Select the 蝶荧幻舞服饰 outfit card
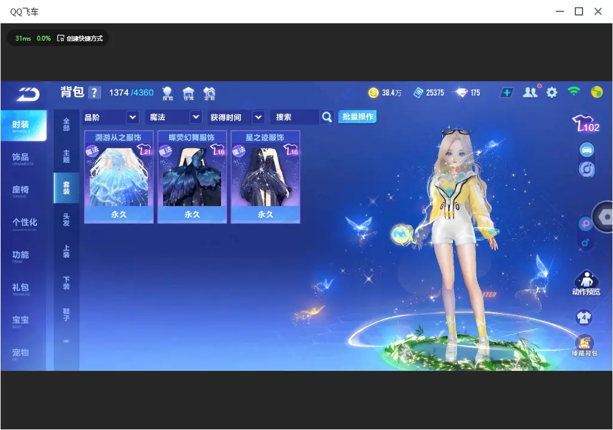Viewport: 613px width, 430px height. pyautogui.click(x=192, y=177)
